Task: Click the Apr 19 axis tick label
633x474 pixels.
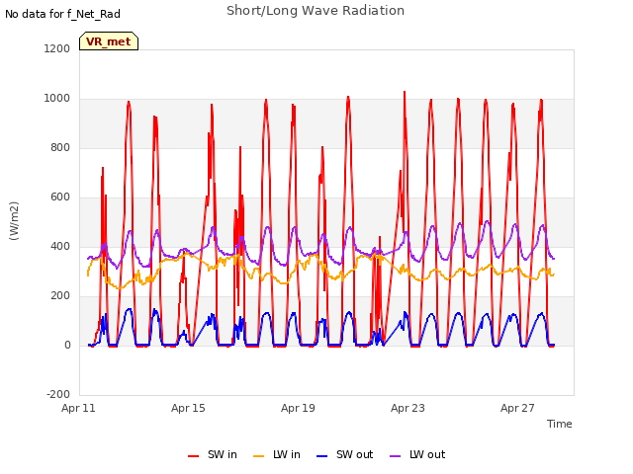Action: pos(298,408)
